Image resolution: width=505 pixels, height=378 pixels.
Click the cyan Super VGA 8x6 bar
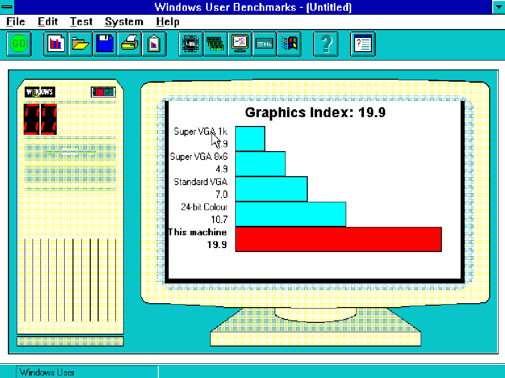click(x=260, y=164)
